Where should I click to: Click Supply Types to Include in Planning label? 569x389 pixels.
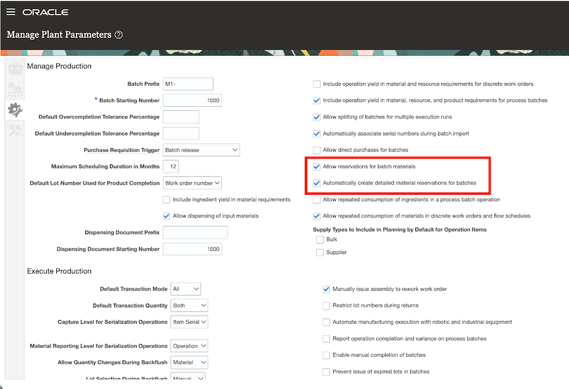(400, 230)
